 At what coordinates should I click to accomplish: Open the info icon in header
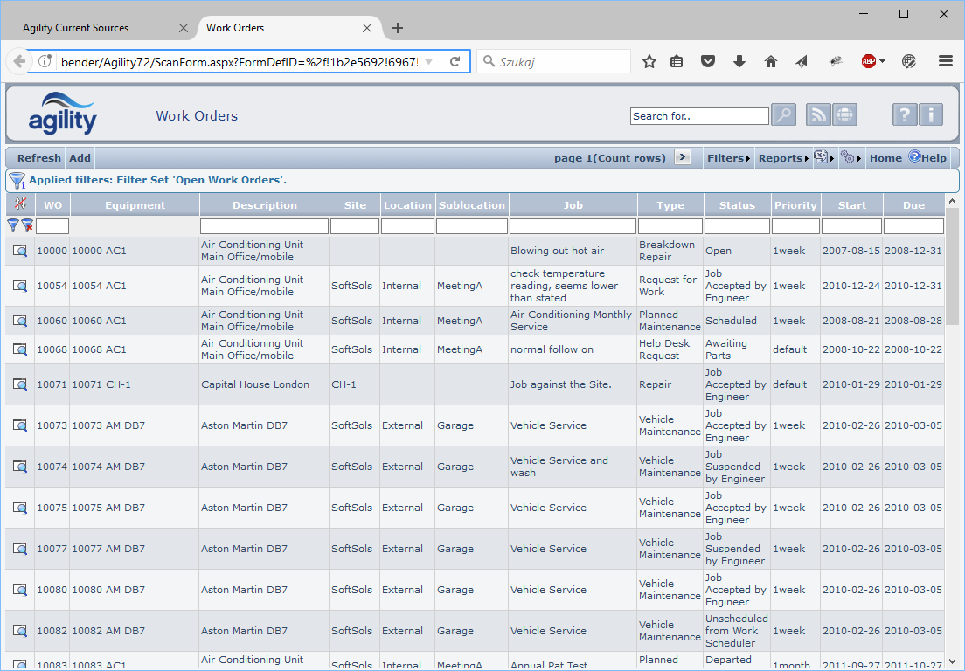[931, 115]
